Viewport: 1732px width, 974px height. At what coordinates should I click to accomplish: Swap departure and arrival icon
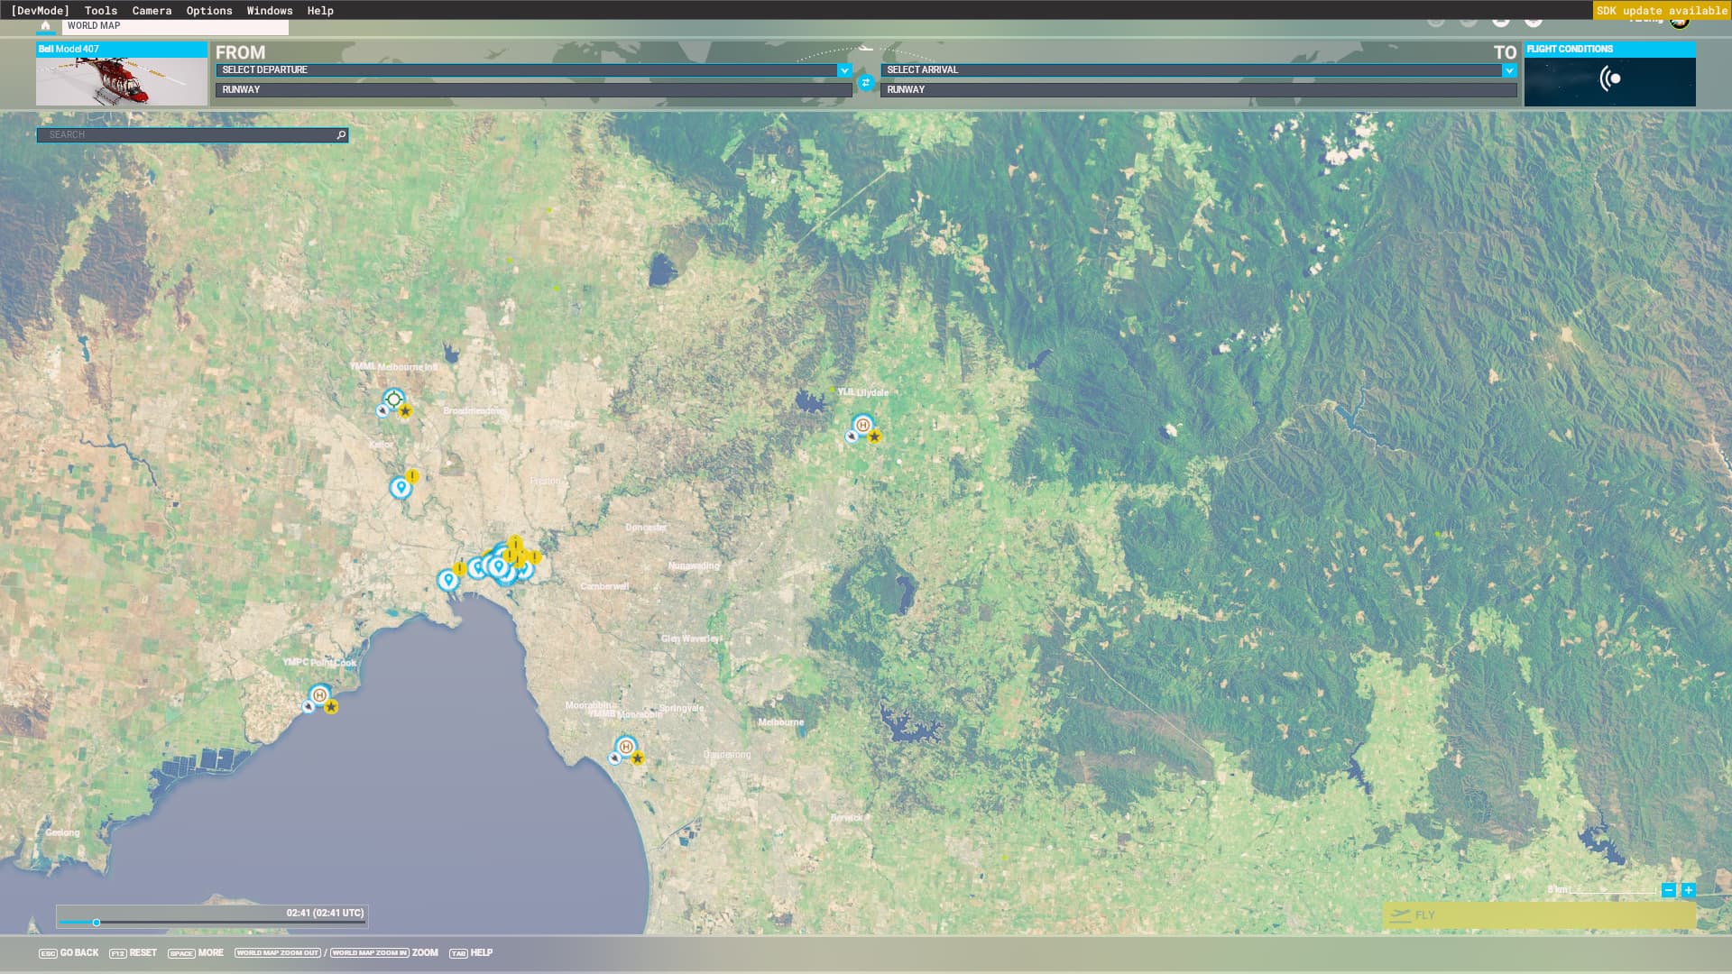tap(865, 83)
